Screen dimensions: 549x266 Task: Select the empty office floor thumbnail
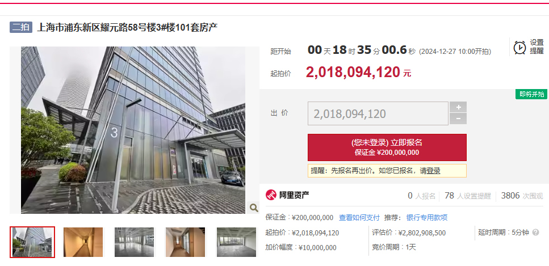click(134, 242)
